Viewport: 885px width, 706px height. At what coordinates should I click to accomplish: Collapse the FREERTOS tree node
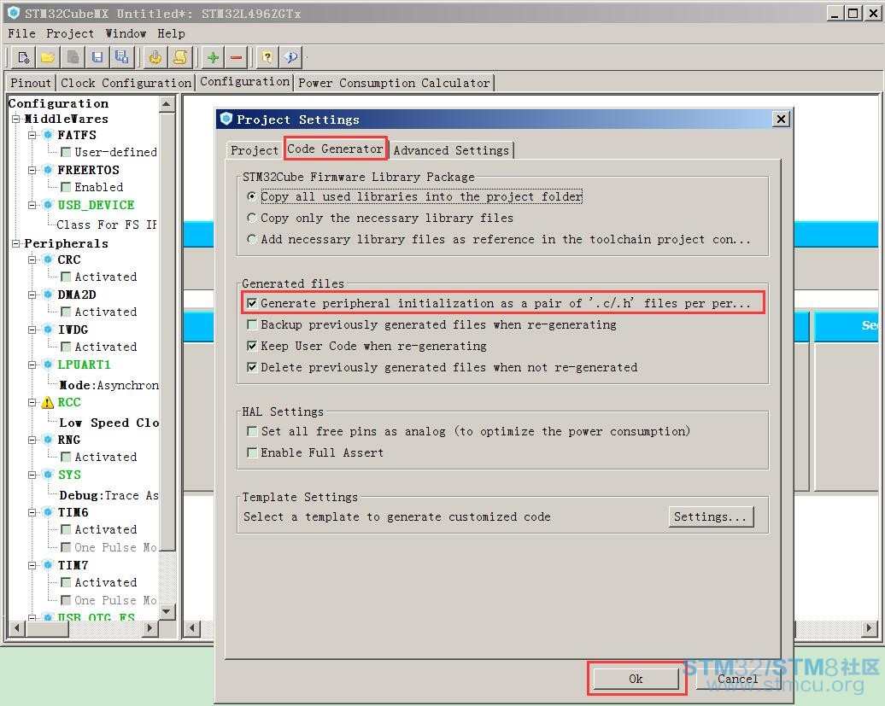(32, 170)
